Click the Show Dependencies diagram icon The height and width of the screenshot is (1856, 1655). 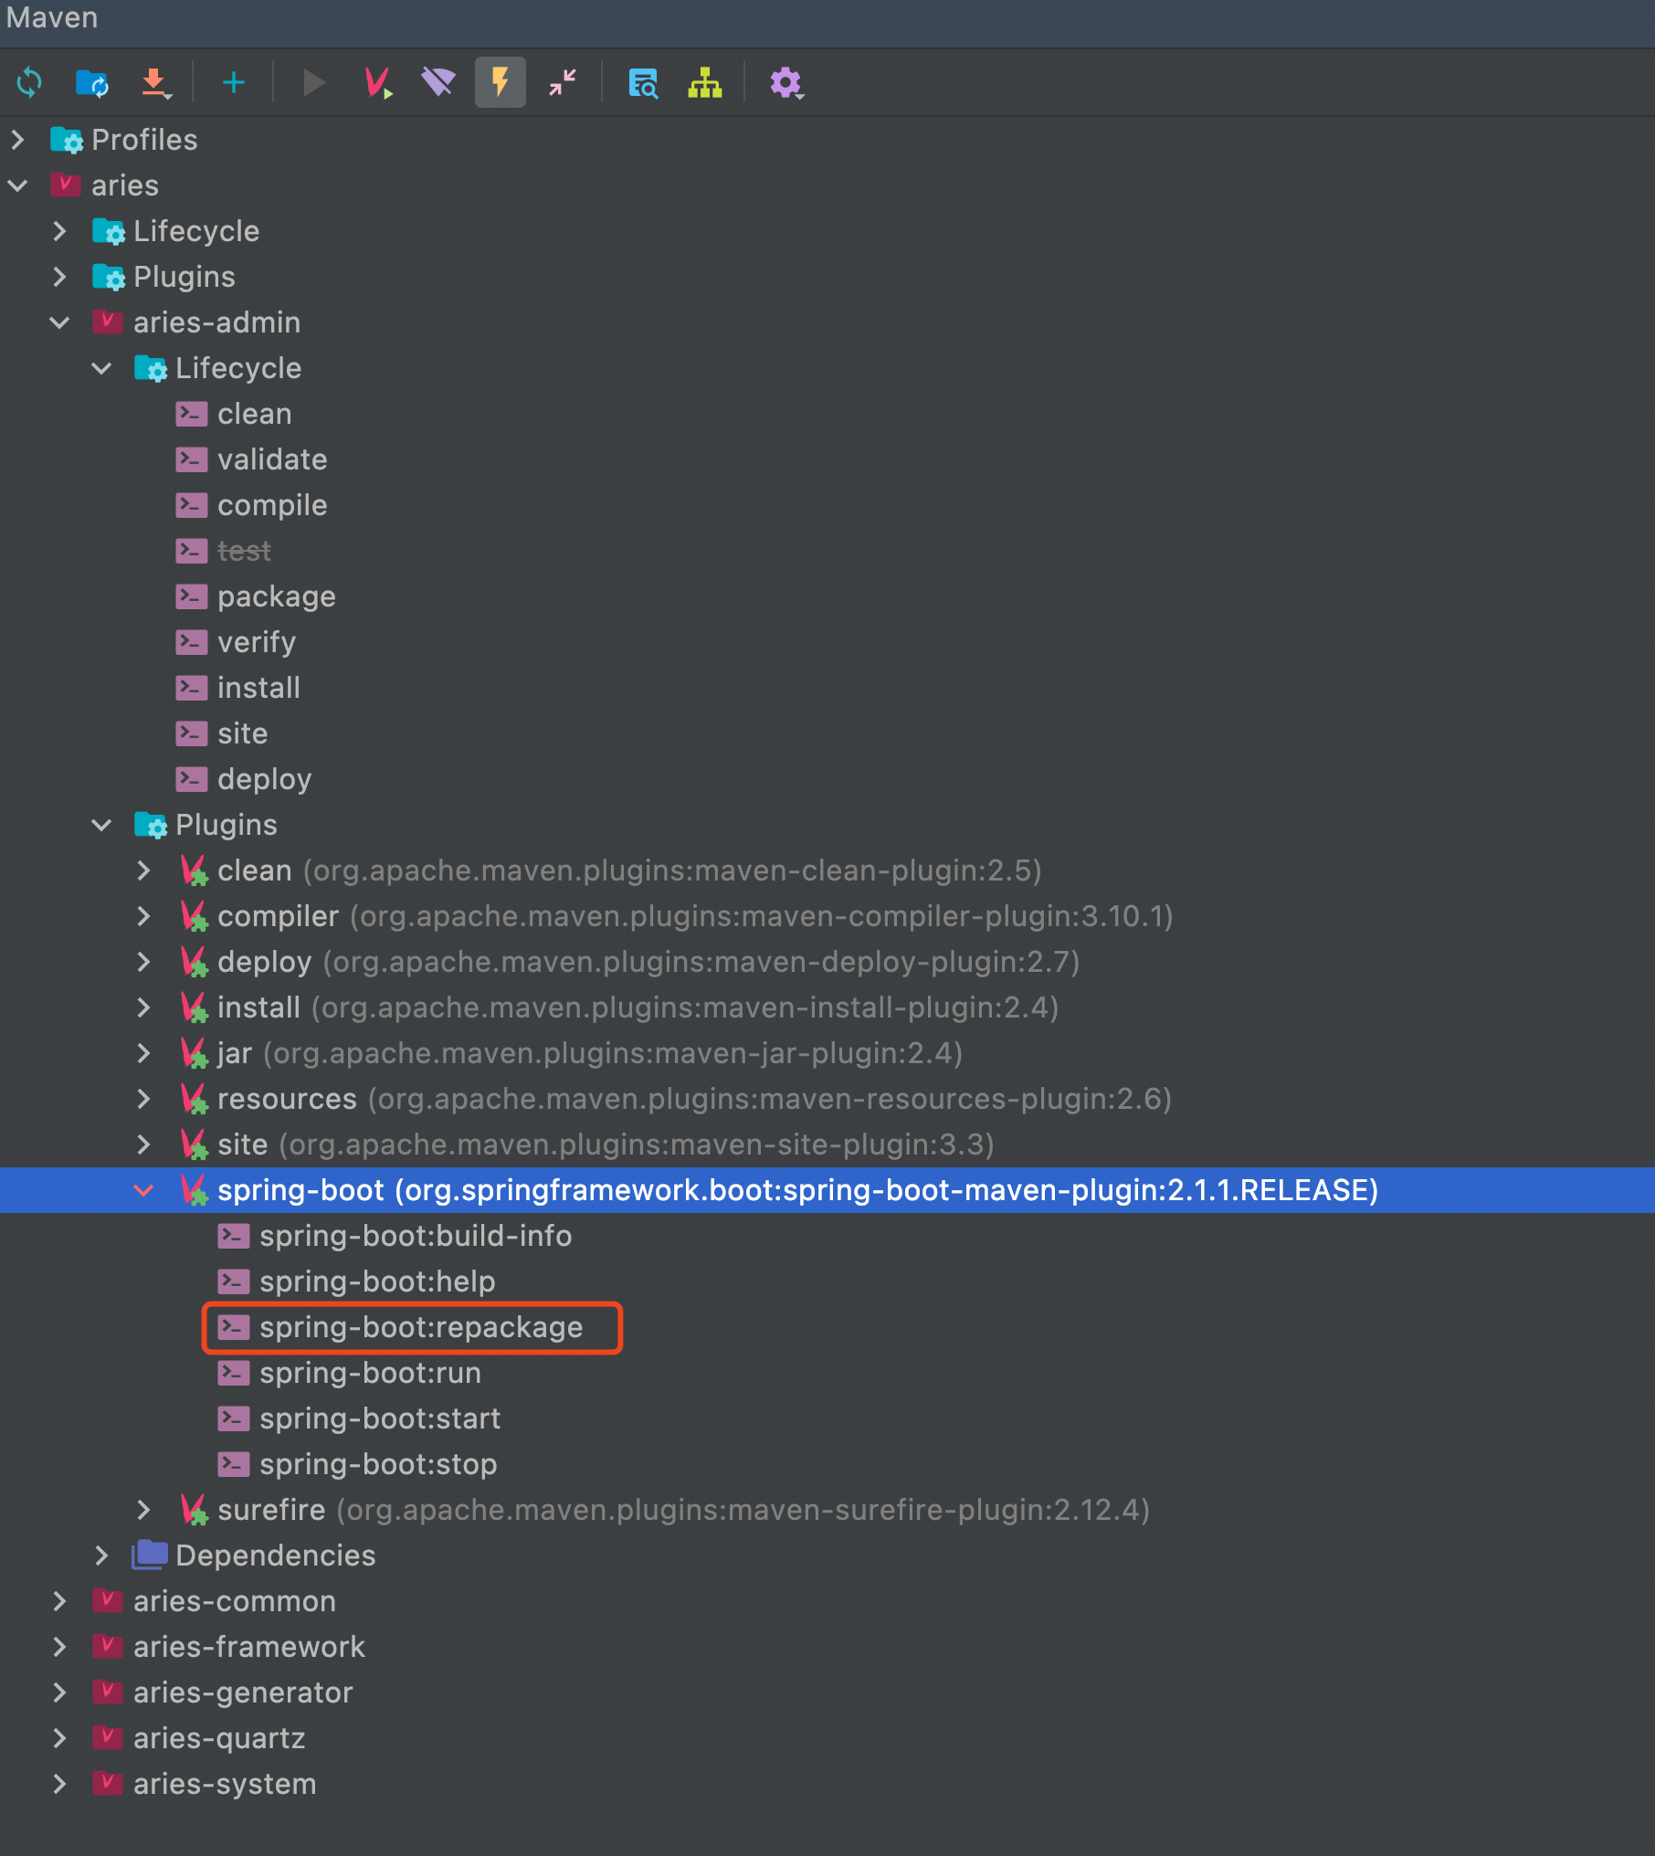point(705,83)
